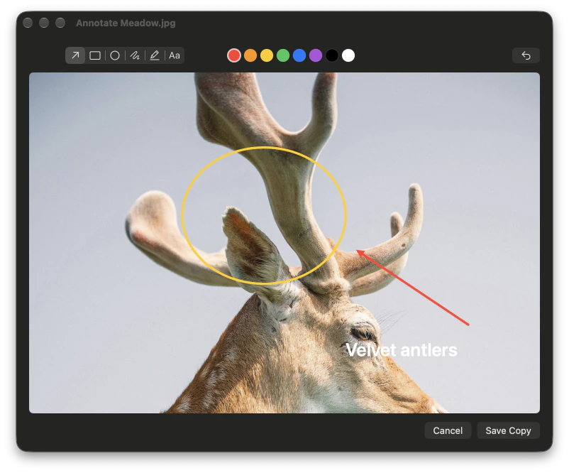Click the Cancel button
This screenshot has width=569, height=473.
448,430
